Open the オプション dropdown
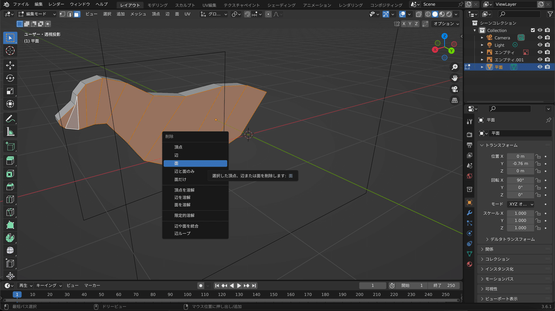This screenshot has height=311, width=555. (x=446, y=24)
